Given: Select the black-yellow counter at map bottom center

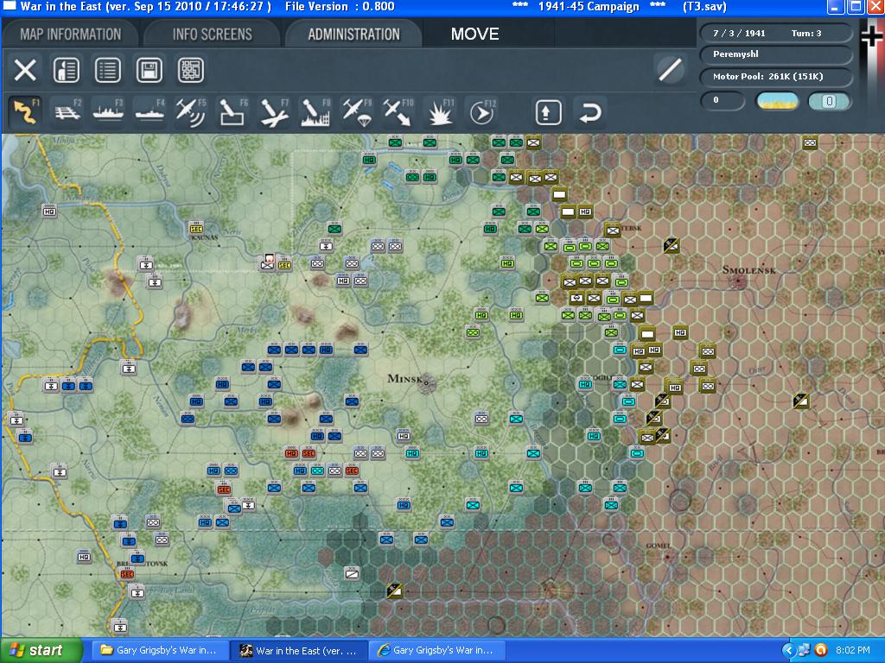Looking at the screenshot, I should click(x=394, y=590).
